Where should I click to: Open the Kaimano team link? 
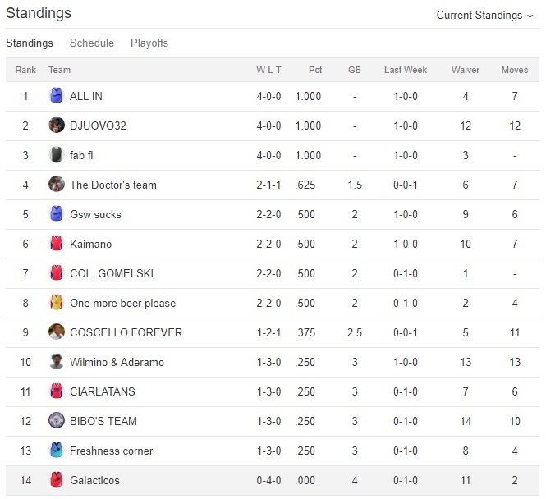point(90,244)
